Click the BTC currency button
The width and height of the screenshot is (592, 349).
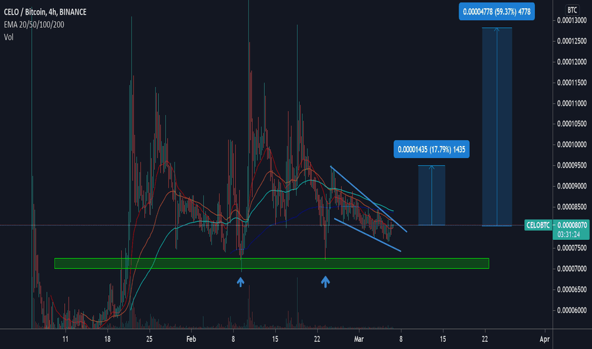[x=572, y=10]
